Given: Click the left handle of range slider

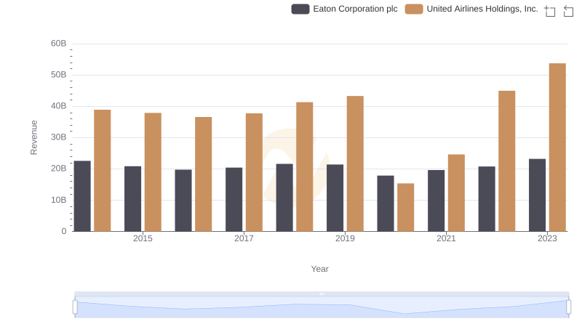Looking at the screenshot, I should (x=75, y=307).
